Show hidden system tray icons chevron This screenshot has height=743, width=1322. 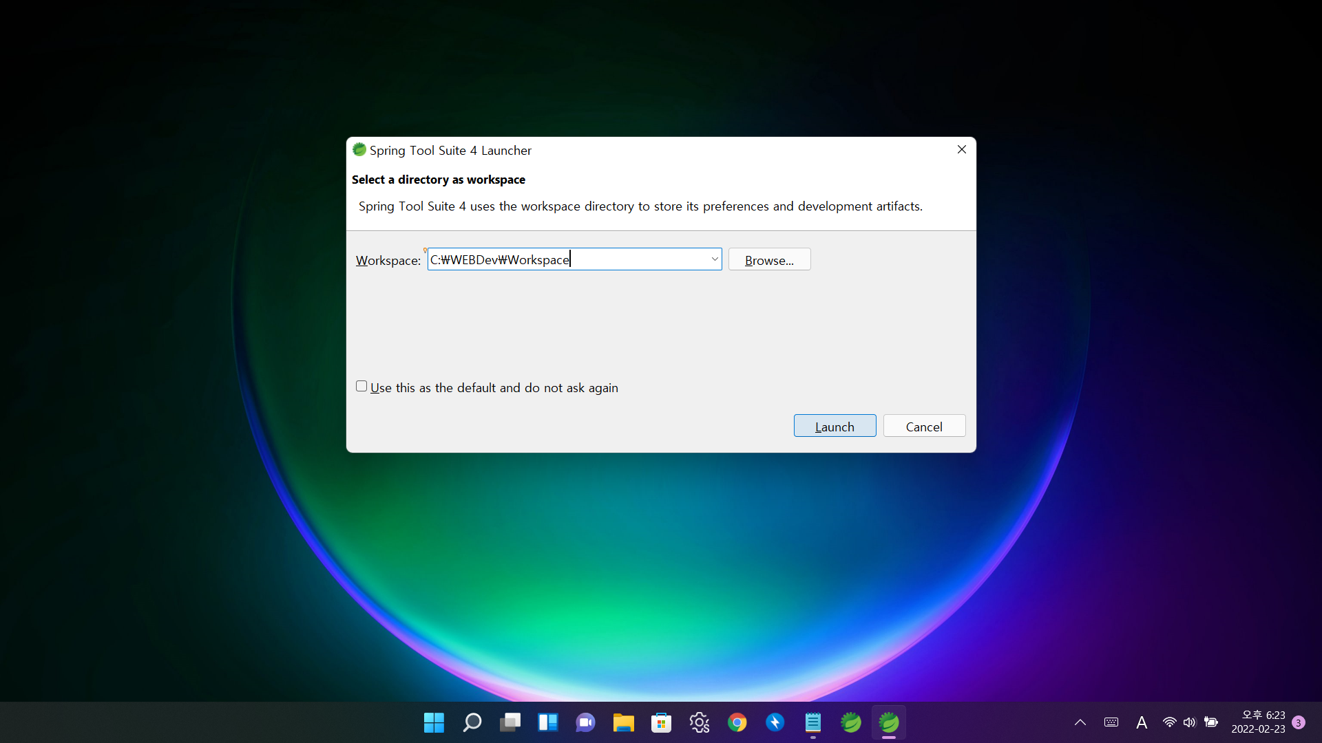pos(1080,722)
